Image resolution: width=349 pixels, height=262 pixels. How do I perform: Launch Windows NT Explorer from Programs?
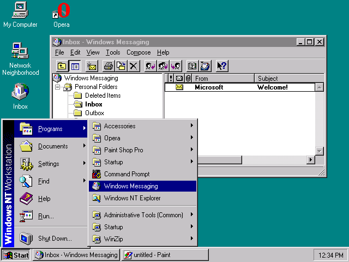click(143, 198)
